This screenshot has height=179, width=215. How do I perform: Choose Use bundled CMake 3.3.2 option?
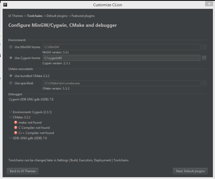(11, 76)
